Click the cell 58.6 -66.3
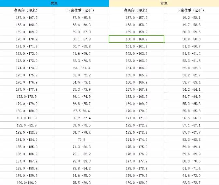The height and width of the screenshot is (185, 219). [82, 25]
